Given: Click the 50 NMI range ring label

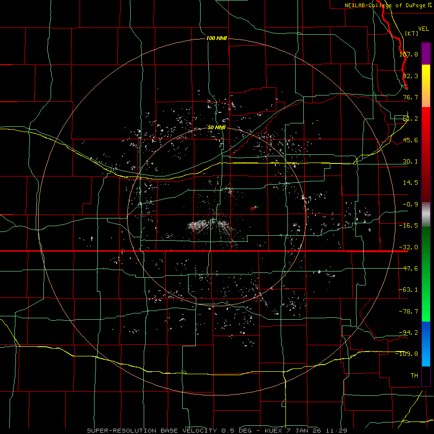Looking at the screenshot, I should [x=217, y=127].
